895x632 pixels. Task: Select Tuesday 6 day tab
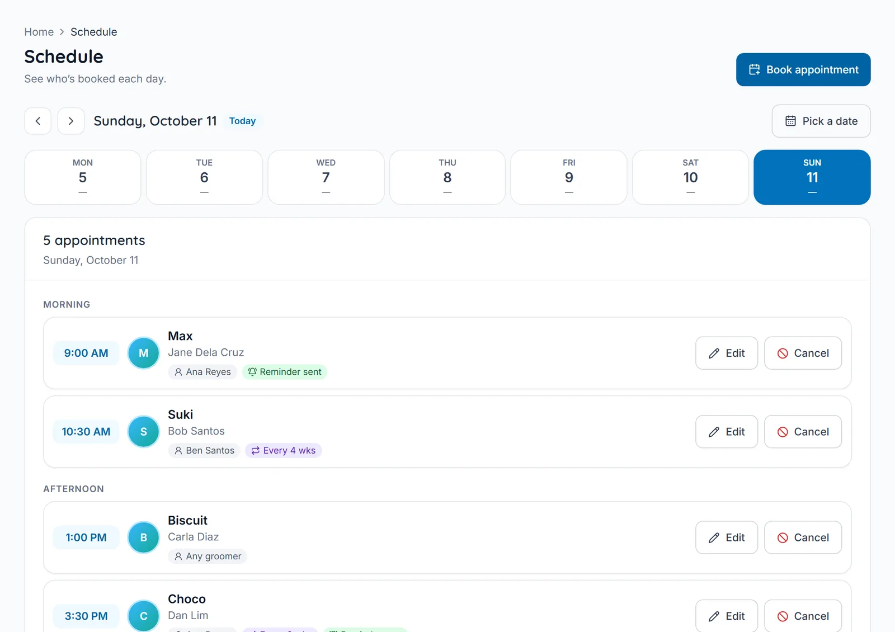pyautogui.click(x=204, y=177)
